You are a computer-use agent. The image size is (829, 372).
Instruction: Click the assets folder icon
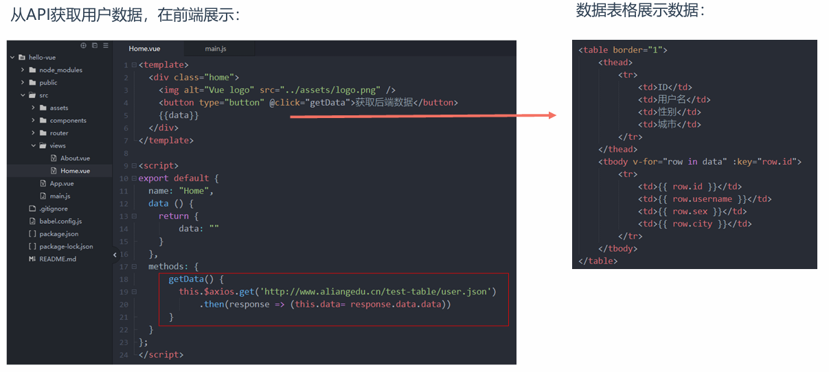point(43,108)
